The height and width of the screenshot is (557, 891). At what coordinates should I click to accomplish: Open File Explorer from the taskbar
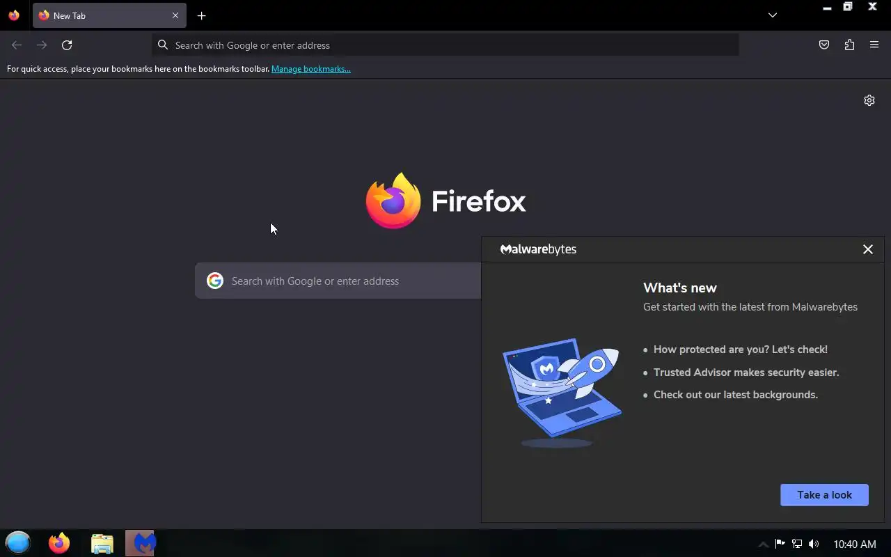102,543
